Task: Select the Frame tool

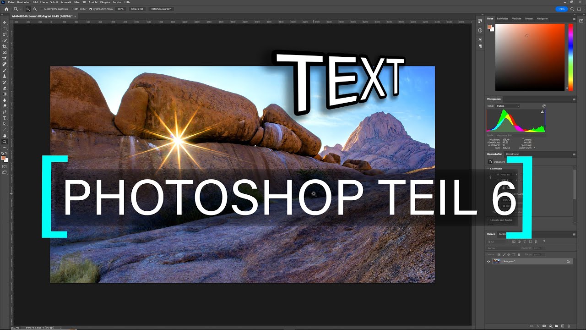Action: [x=5, y=52]
